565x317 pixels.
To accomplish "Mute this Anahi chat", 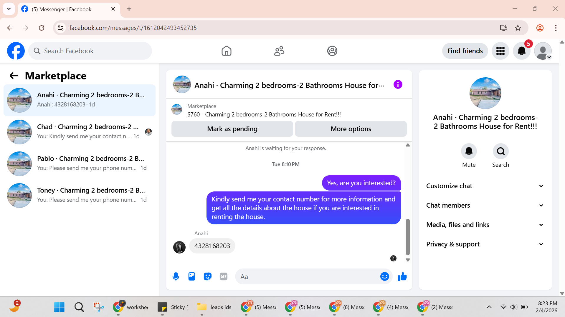I will coord(469,151).
